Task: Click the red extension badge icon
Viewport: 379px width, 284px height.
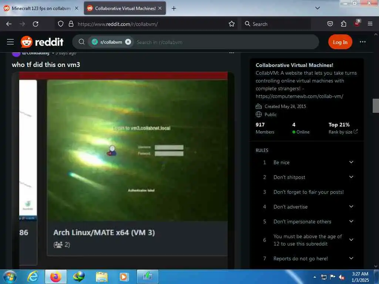Action: 357,23
